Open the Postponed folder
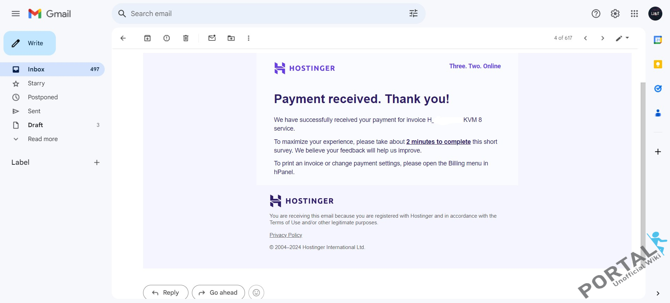 (x=52, y=97)
